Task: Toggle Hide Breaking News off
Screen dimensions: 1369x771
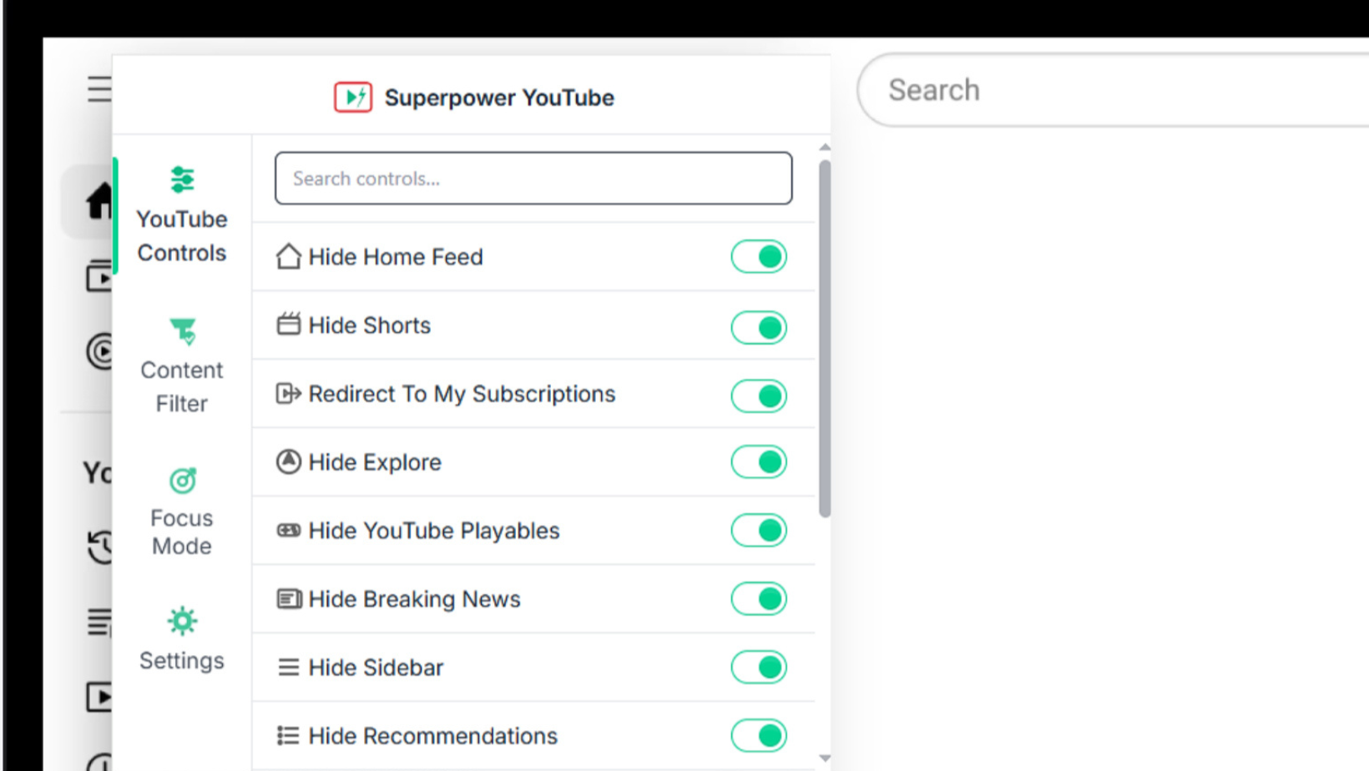Action: pyautogui.click(x=758, y=598)
